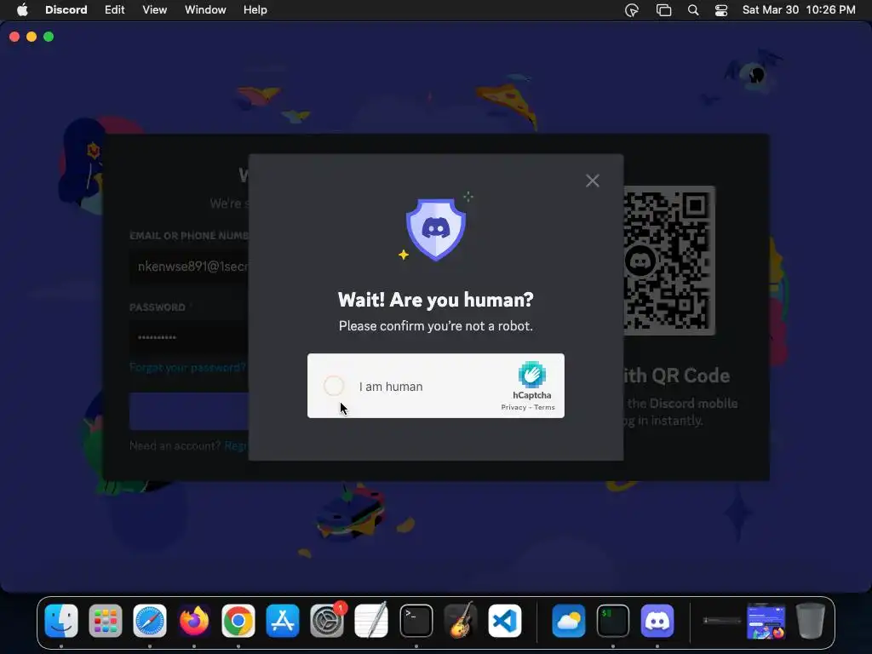
Task: Click the QR code image
Action: click(x=669, y=261)
